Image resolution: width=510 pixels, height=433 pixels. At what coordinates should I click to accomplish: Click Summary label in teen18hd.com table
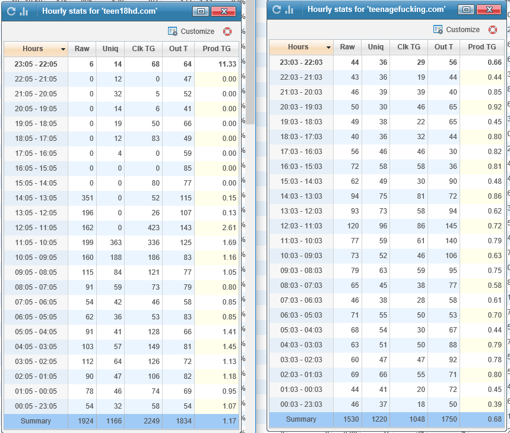click(x=36, y=421)
